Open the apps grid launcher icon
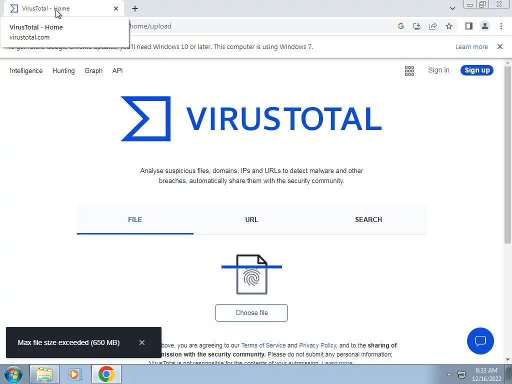This screenshot has width=512, height=384. click(x=409, y=71)
